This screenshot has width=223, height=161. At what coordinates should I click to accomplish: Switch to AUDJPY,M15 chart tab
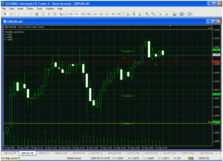coord(169,153)
